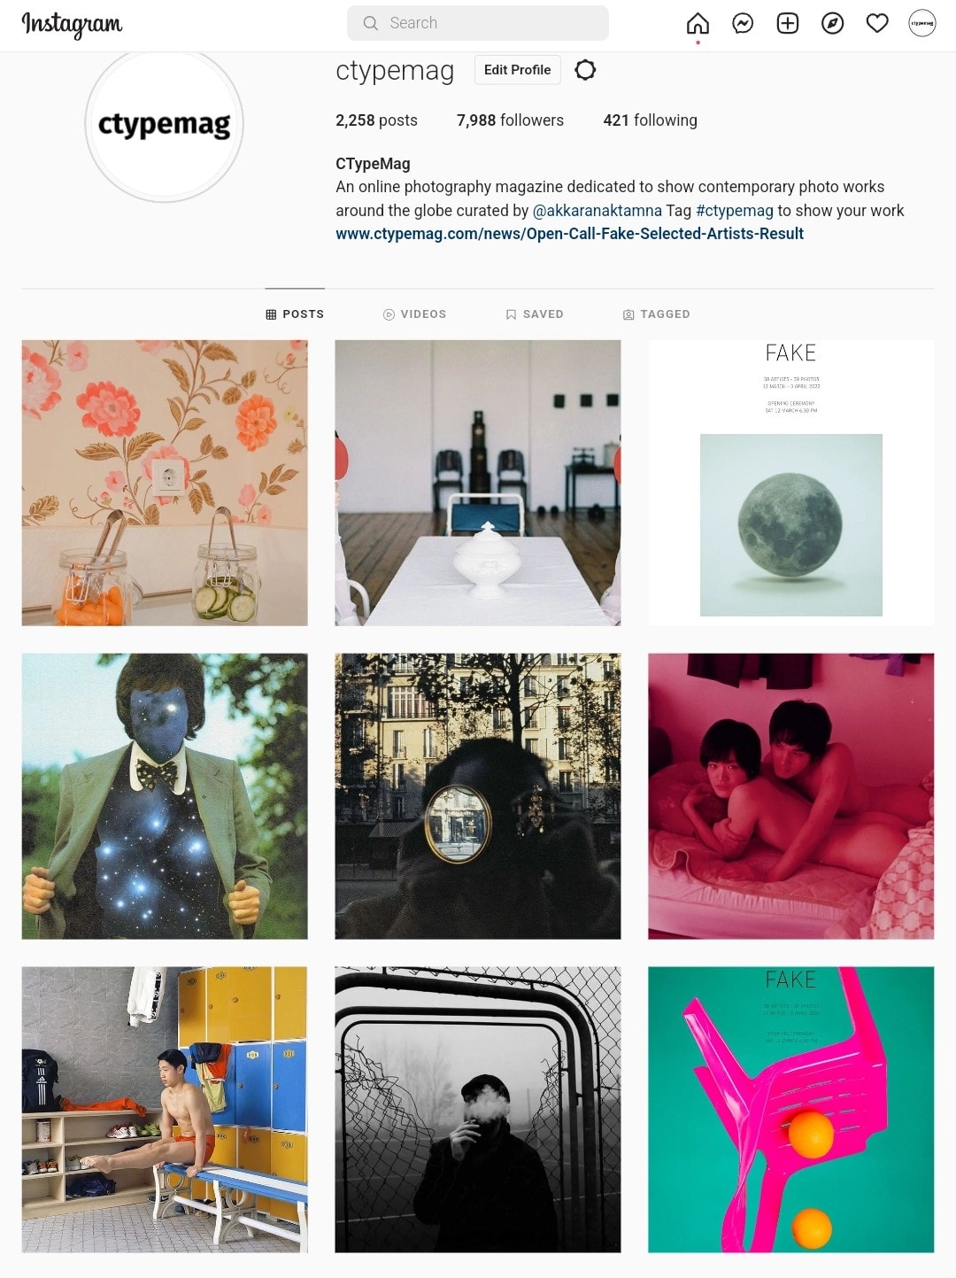Focus the Search input field
Viewport: 956px width, 1278px height.
(478, 23)
